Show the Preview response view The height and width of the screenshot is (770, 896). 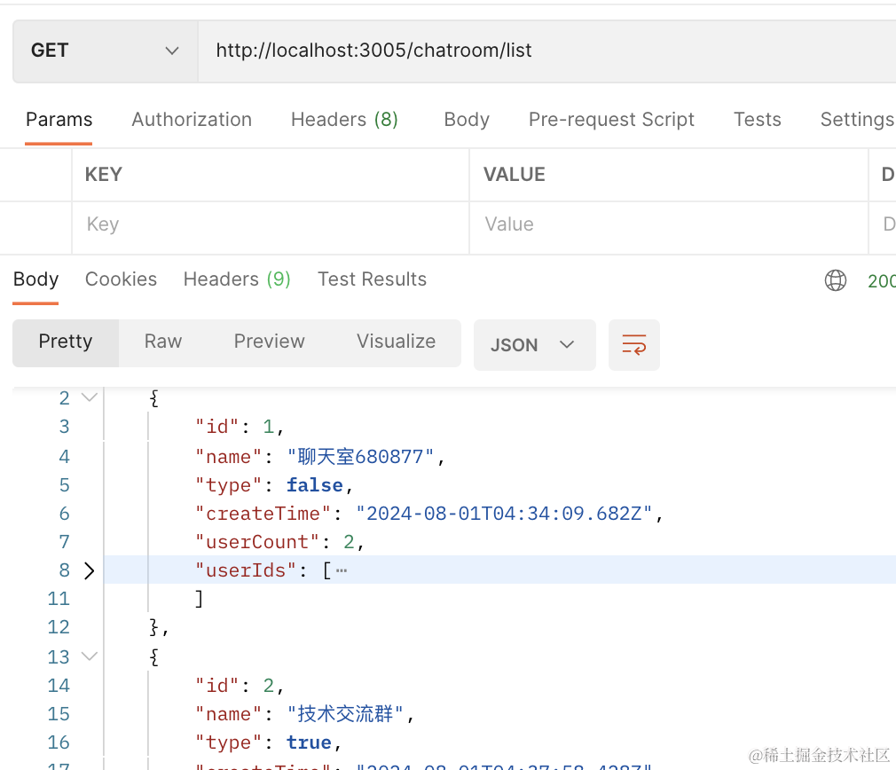[269, 342]
